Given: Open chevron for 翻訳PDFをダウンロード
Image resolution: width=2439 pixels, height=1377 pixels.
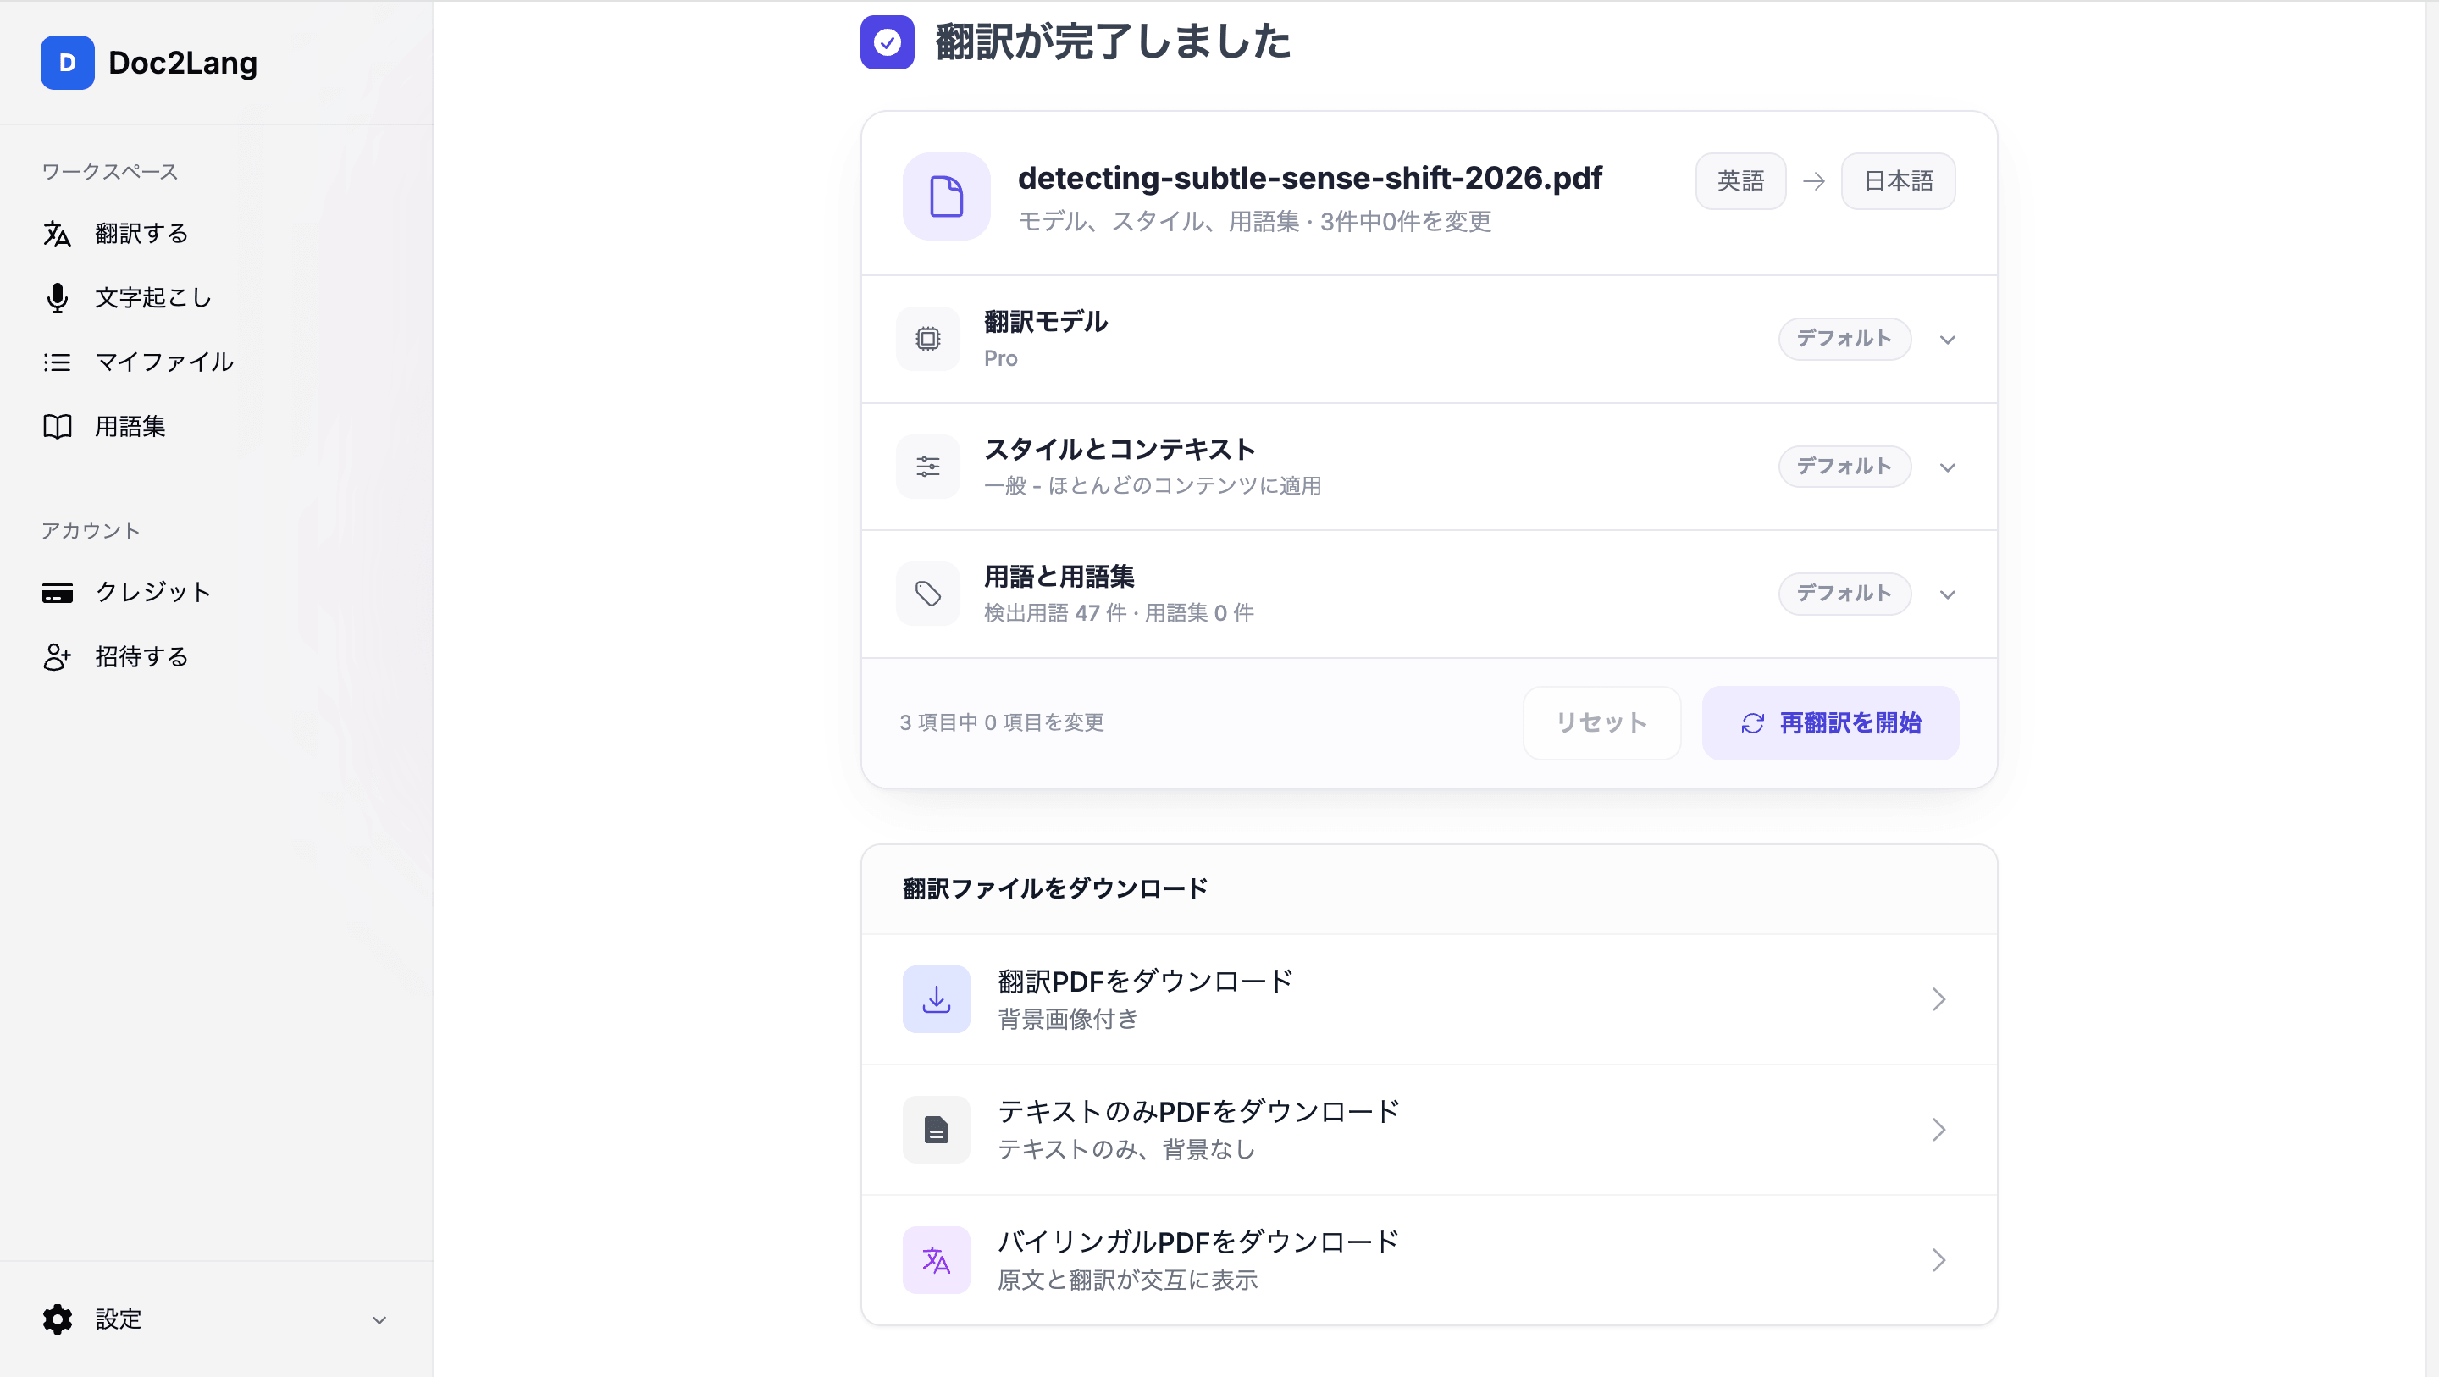Looking at the screenshot, I should pos(1938,999).
